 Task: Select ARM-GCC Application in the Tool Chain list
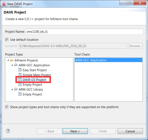point(108,60)
